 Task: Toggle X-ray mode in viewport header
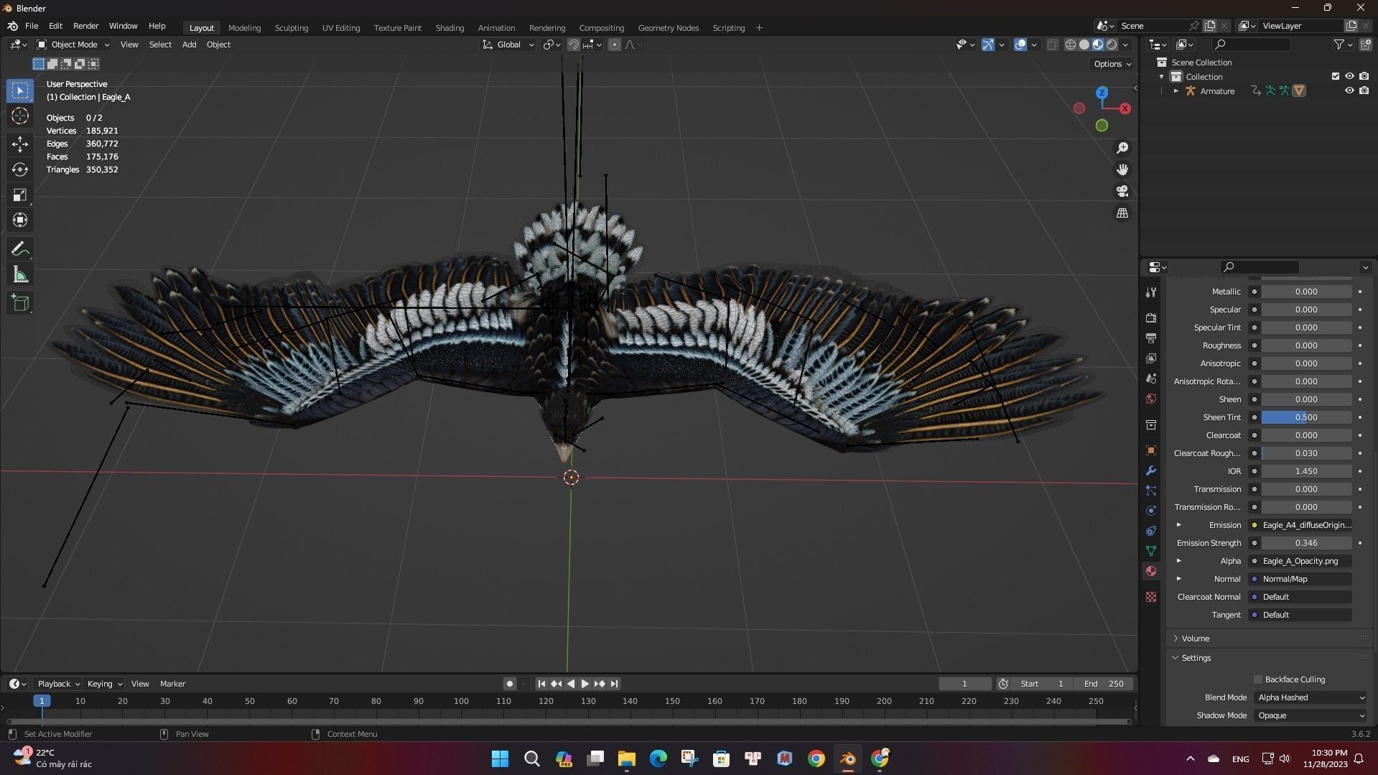(1052, 45)
